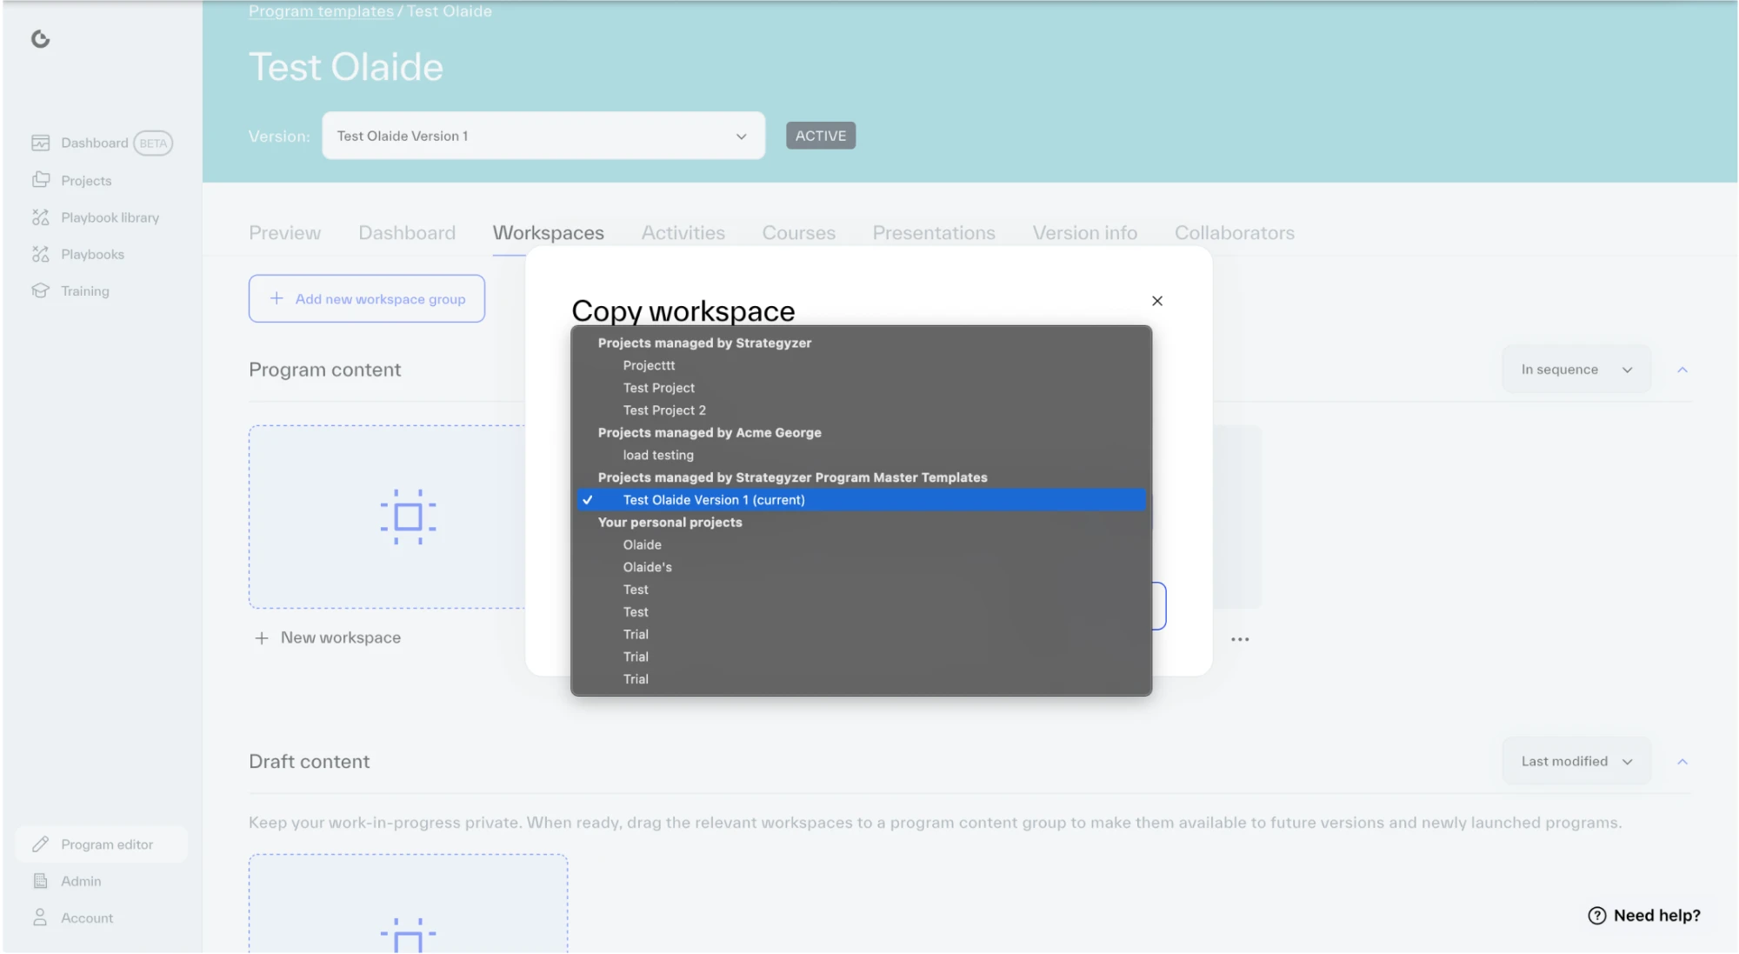Click the Program editor pencil icon
Viewport: 1739px width, 954px height.
(40, 844)
